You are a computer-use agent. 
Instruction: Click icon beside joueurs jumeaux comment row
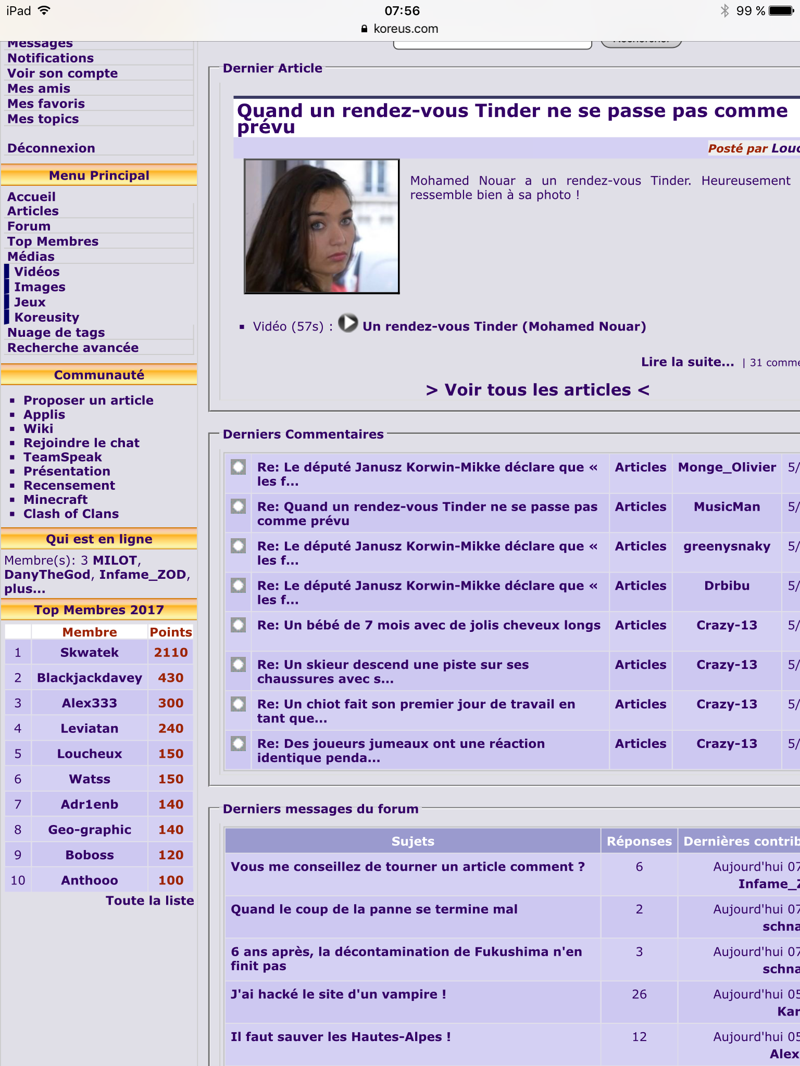tap(239, 744)
